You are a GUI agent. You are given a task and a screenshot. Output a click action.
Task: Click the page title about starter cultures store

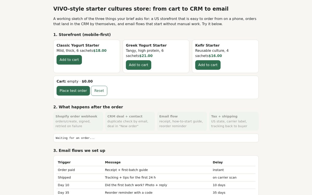coord(141,9)
